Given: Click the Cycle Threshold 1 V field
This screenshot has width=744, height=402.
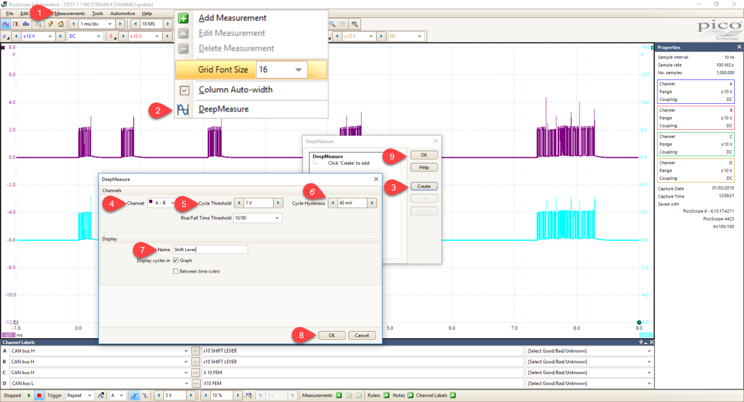Looking at the screenshot, I should pos(259,203).
